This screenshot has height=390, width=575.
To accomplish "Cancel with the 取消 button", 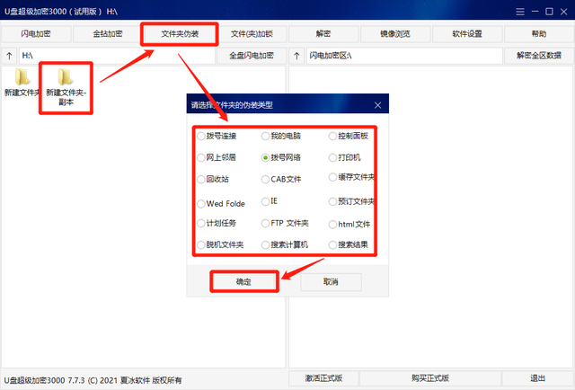I will coord(331,282).
